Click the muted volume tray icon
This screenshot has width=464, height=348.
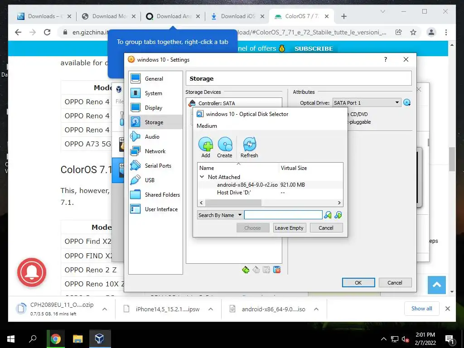point(405,339)
